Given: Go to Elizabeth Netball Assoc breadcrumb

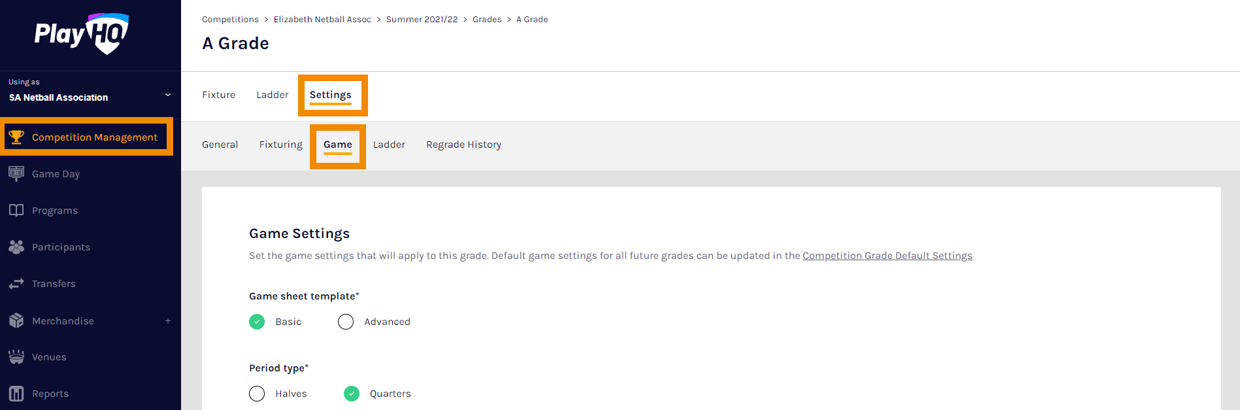Looking at the screenshot, I should (322, 20).
